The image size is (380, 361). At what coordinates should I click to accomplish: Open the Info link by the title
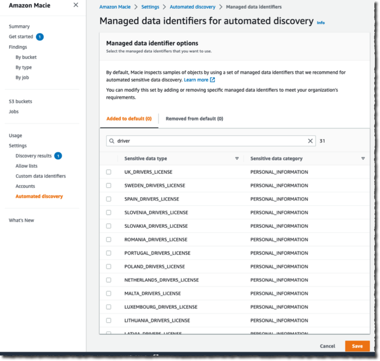coord(320,23)
